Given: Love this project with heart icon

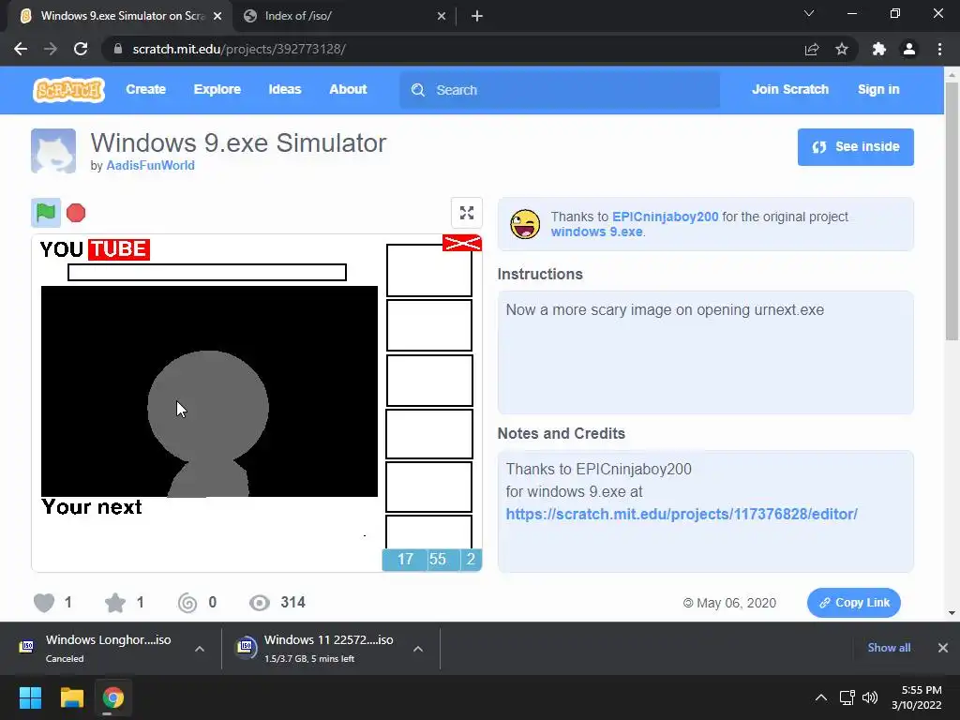Looking at the screenshot, I should 44,603.
